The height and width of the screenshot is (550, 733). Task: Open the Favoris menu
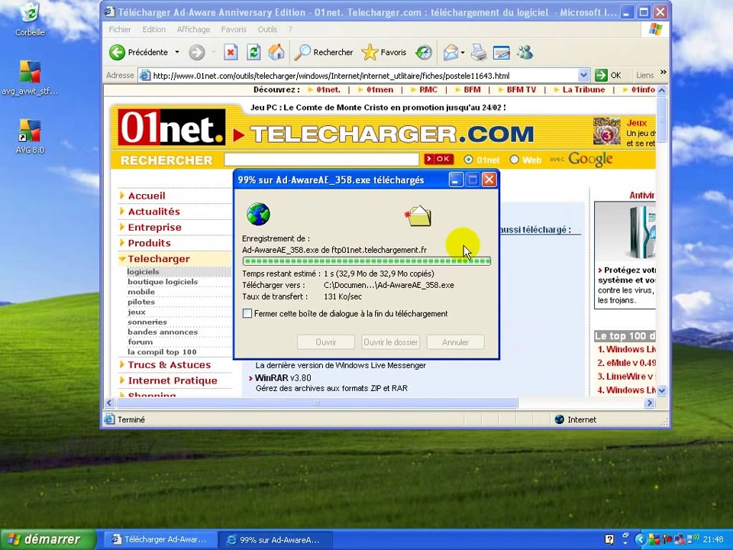(x=234, y=30)
